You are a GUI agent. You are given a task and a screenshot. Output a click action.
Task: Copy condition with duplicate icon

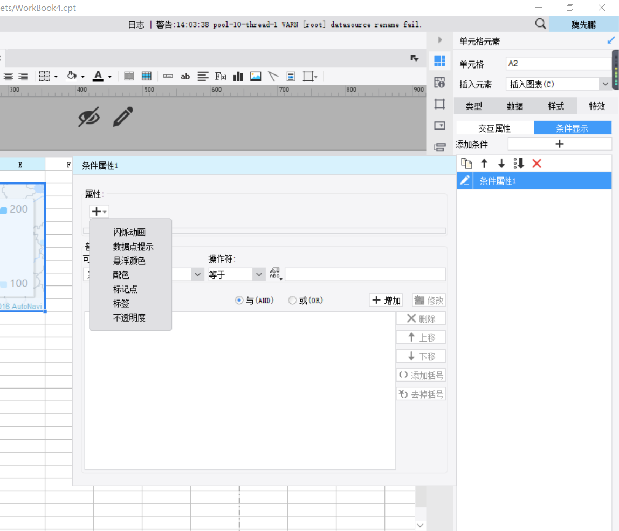pyautogui.click(x=466, y=163)
